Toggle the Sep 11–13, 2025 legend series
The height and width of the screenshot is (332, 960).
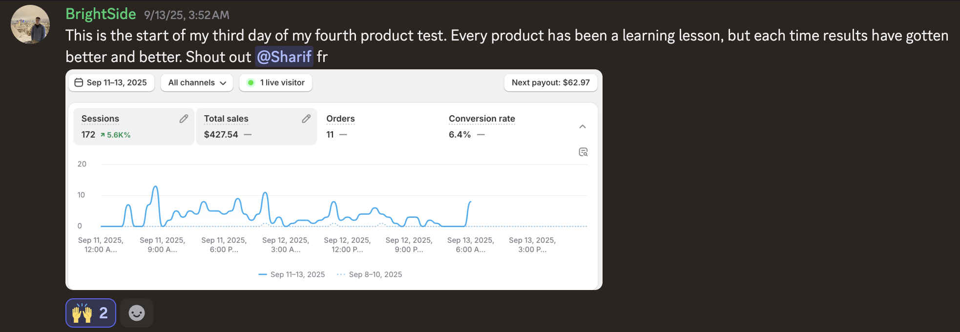coord(292,274)
